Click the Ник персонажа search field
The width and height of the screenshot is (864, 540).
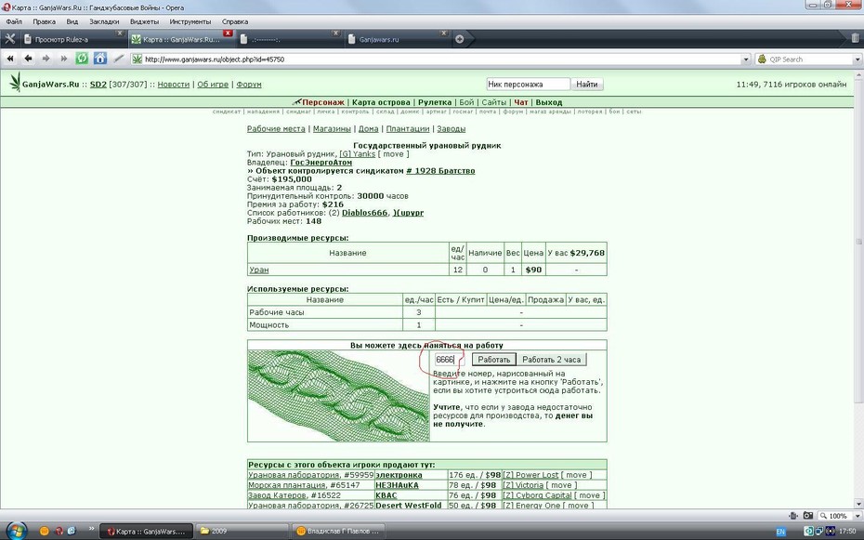point(528,85)
